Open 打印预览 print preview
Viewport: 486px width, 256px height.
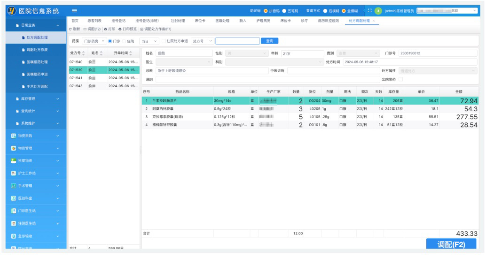pyautogui.click(x=127, y=29)
